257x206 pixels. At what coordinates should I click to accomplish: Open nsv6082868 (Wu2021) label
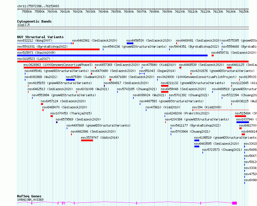point(41,77)
